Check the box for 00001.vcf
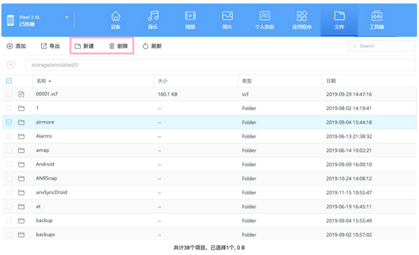Viewport: 419px width, 255px height. 9,94
